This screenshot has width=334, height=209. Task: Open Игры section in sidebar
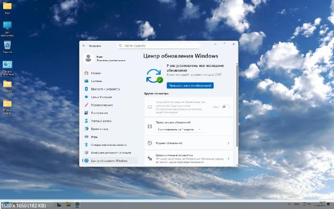click(94, 136)
